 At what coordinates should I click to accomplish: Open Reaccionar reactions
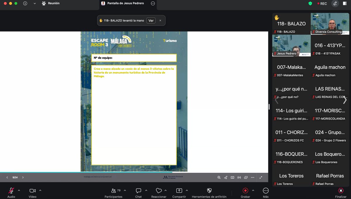click(159, 193)
